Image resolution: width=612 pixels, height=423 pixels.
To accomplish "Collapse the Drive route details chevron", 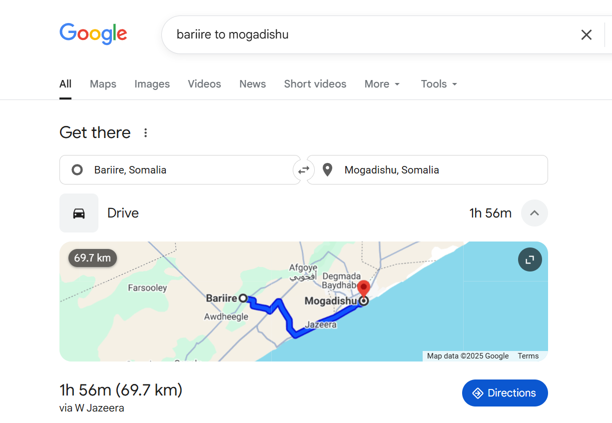I will [534, 213].
